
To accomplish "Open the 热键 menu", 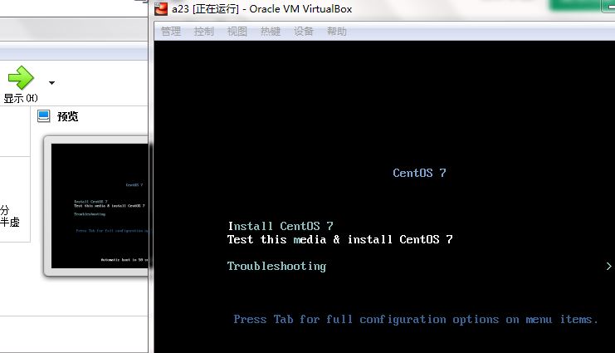I will click(270, 32).
